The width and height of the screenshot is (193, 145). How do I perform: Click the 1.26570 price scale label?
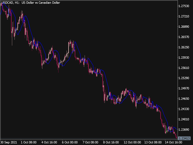(184, 37)
